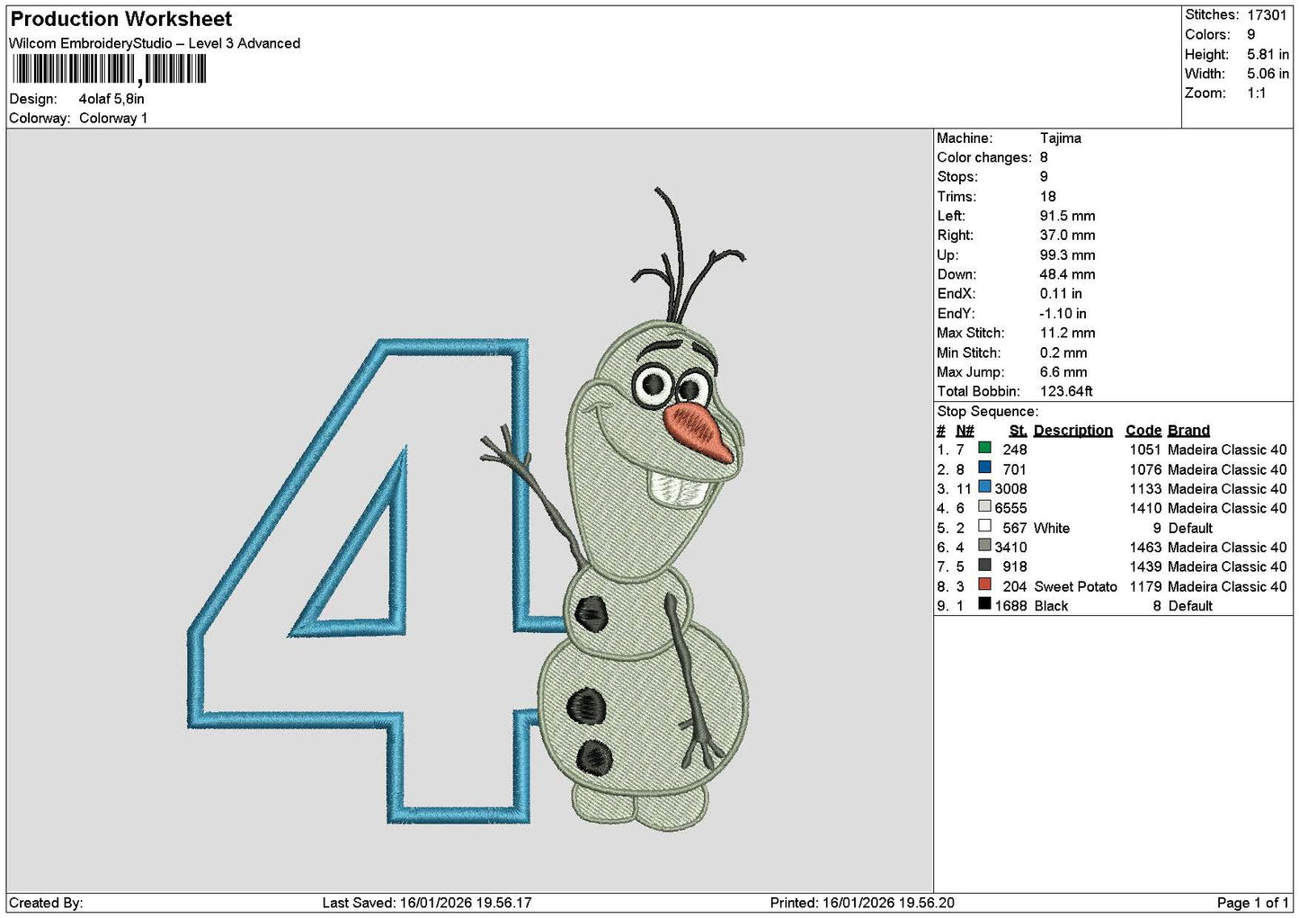Click the Down value '48.4 mm'
The image size is (1299, 918).
point(1067,274)
